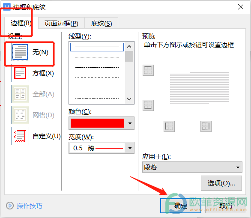Viewport: 251px width, 218px height.
Task: Open the red 颜色(C) color picker swatch
Action: tap(97, 123)
